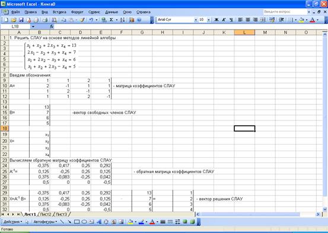The image size is (328, 233).
Task: Open the Chart Wizard icon
Action: point(132,20)
